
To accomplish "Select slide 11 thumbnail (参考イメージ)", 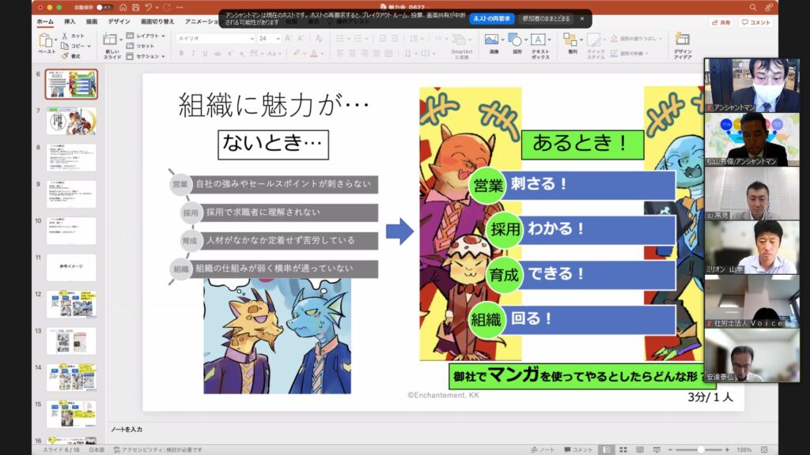I will pos(71,267).
